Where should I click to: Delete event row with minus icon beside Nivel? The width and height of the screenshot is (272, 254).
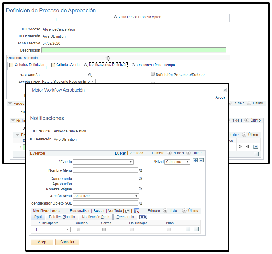coord(201,161)
